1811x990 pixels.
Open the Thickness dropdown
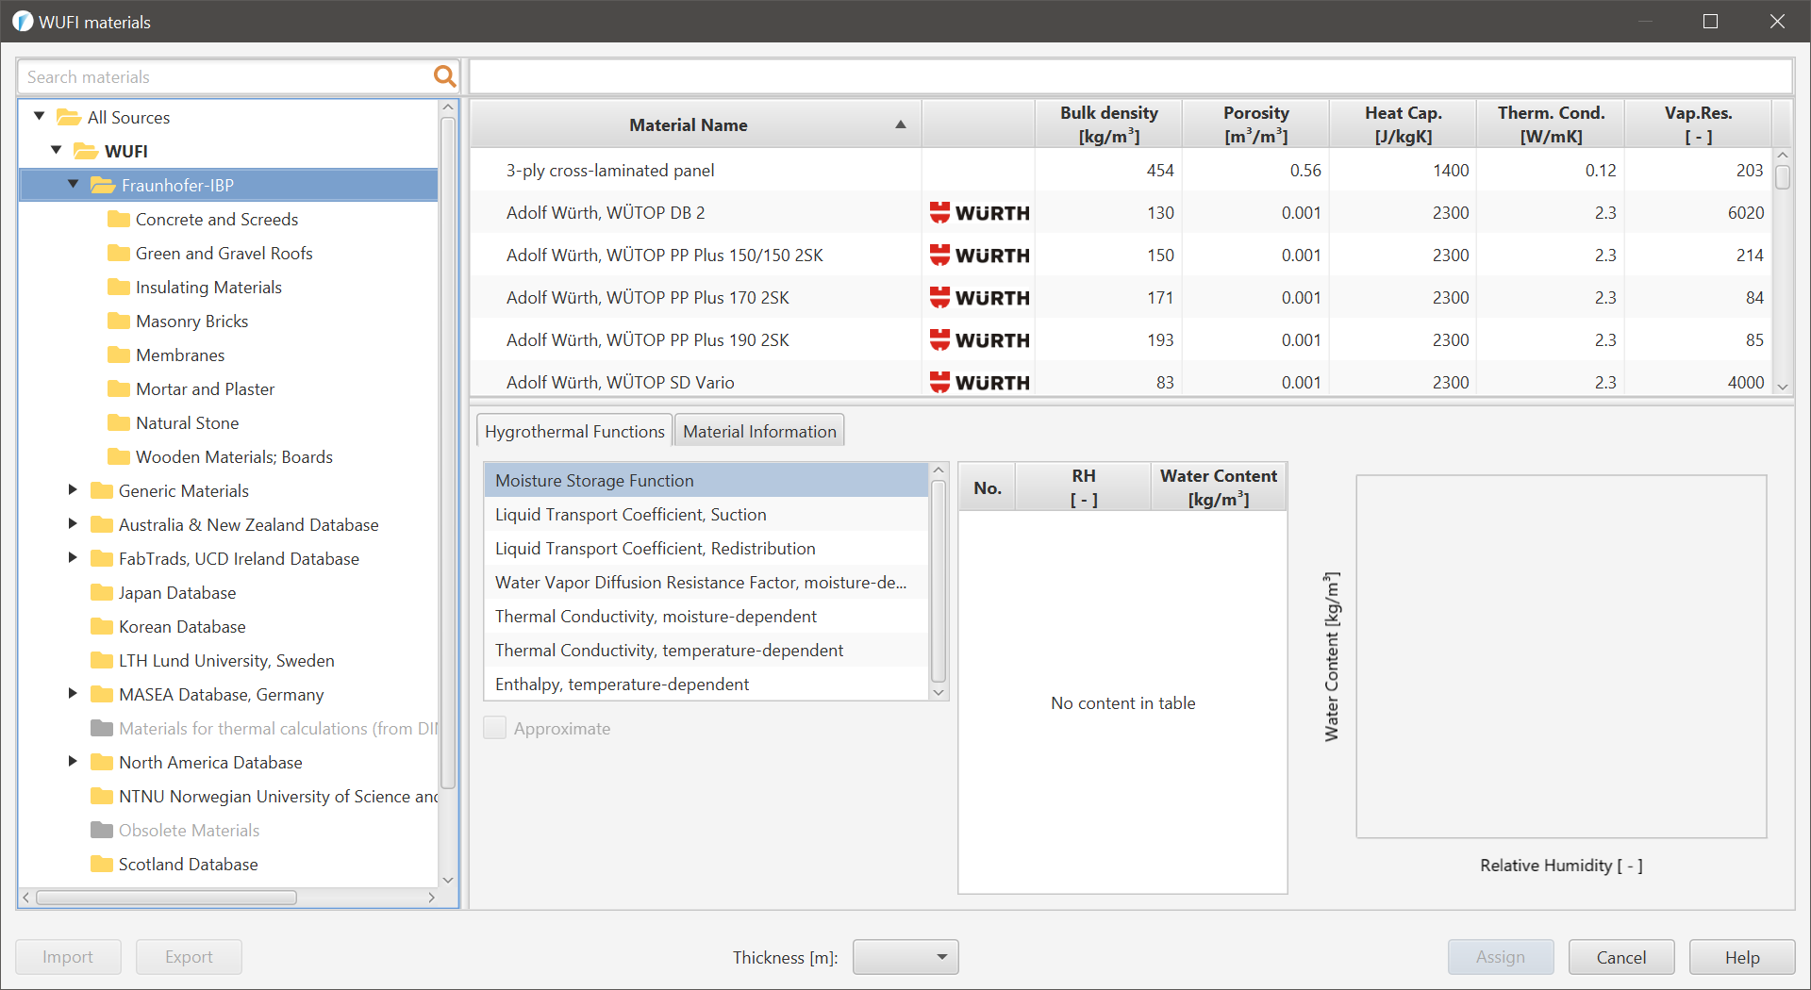point(905,957)
